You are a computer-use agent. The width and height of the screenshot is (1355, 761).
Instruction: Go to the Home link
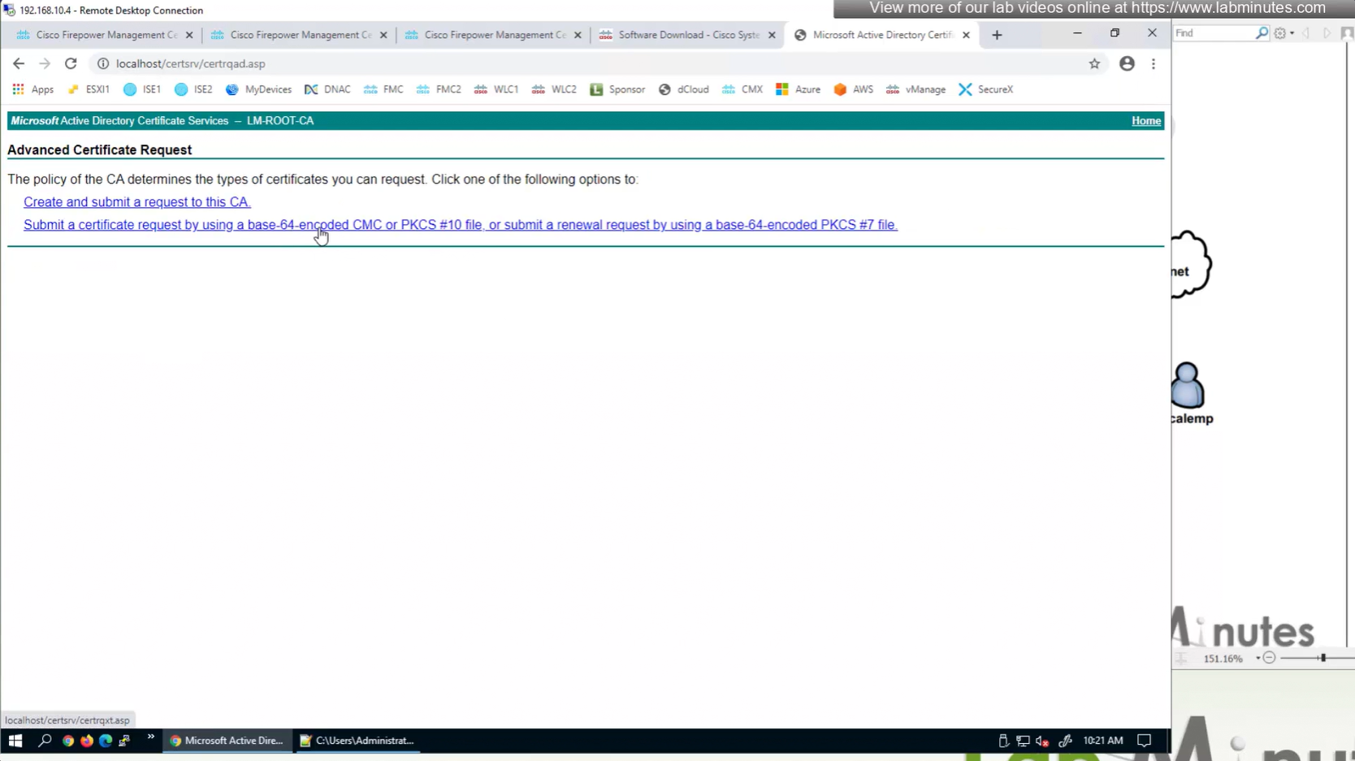[1145, 121]
